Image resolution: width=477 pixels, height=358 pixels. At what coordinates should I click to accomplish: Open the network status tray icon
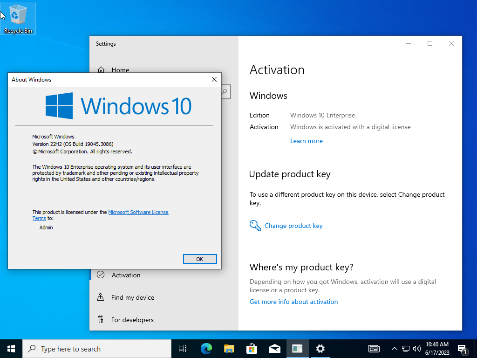(x=406, y=349)
